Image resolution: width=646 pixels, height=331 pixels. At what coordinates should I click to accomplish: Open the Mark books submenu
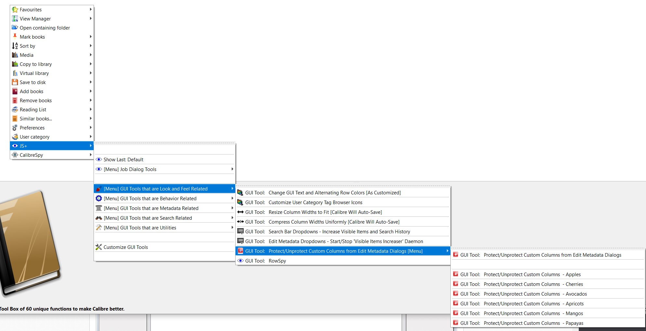coord(52,37)
